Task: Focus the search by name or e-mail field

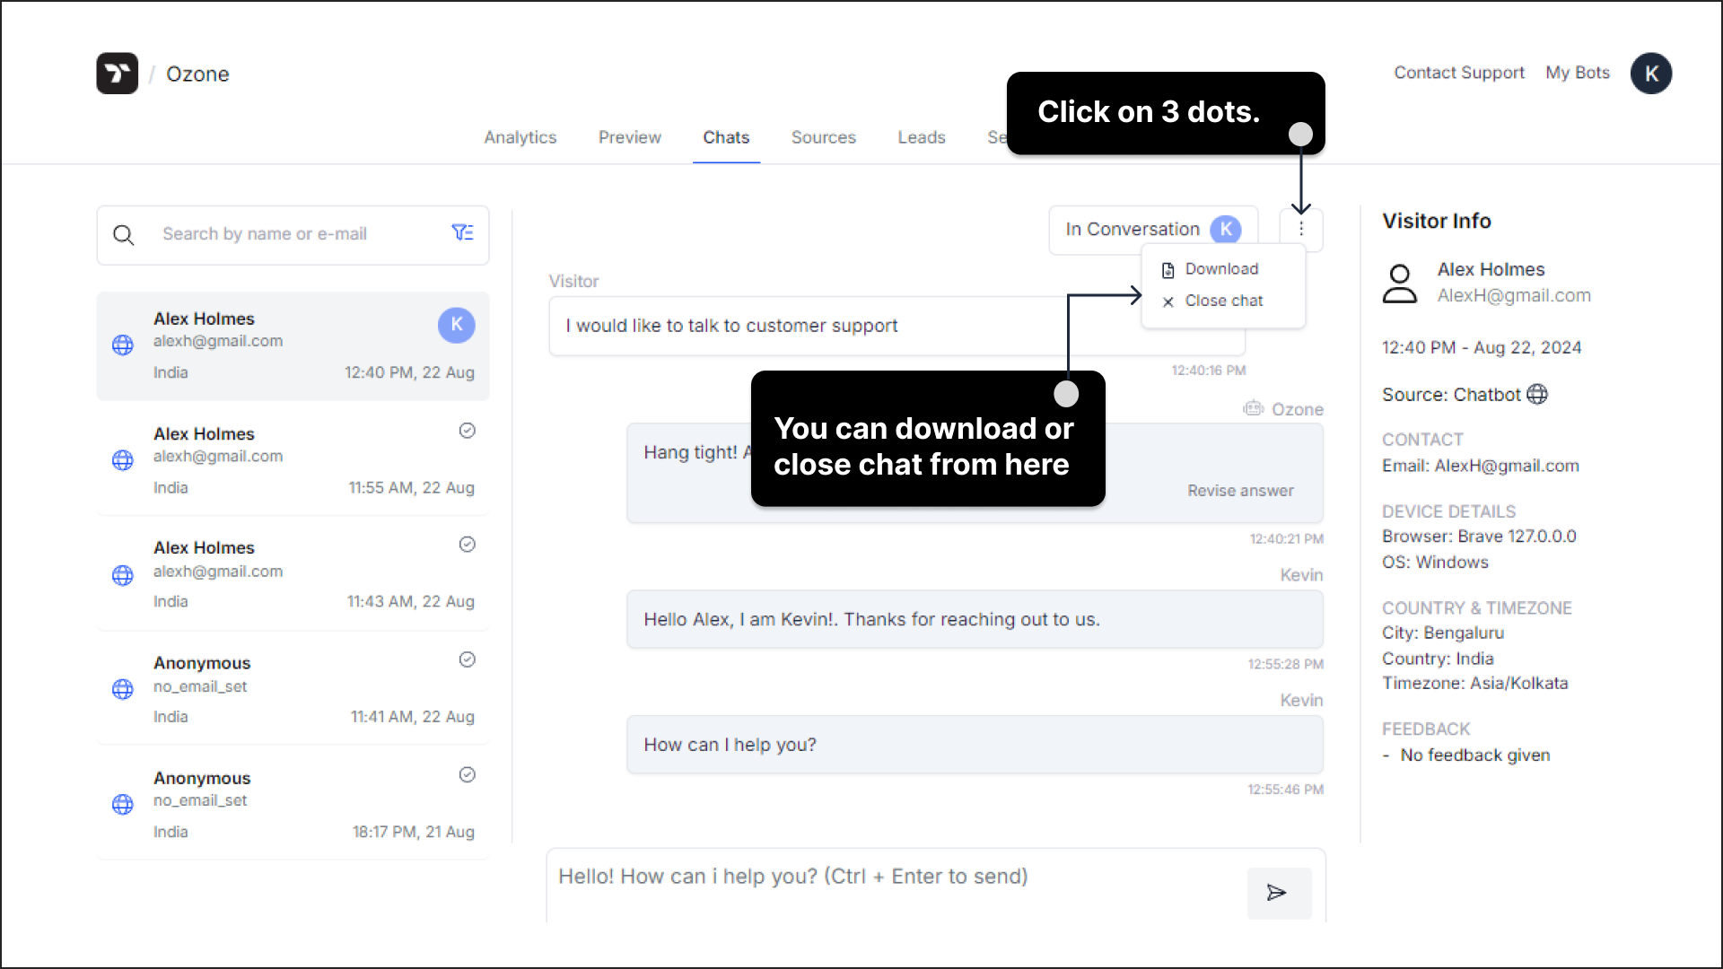Action: [x=293, y=234]
